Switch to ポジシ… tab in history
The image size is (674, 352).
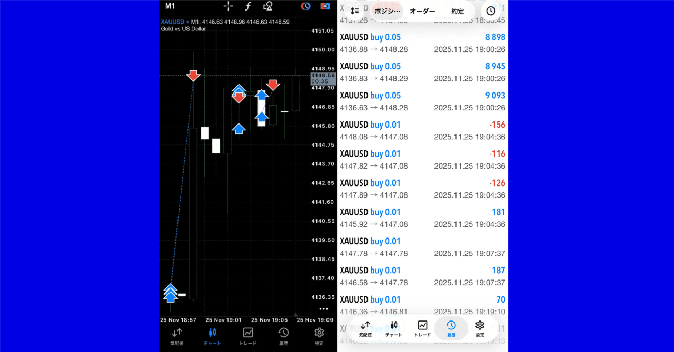pyautogui.click(x=388, y=11)
